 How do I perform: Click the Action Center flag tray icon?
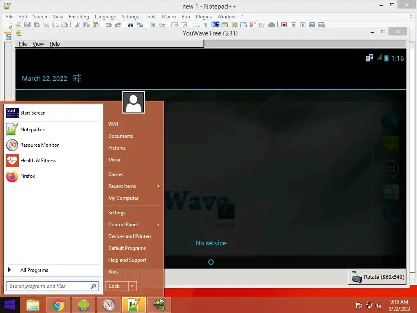tap(359, 305)
